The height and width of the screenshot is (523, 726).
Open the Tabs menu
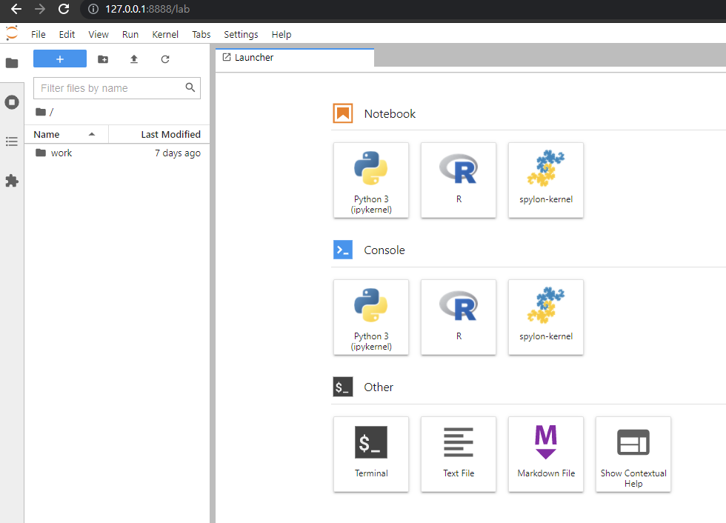201,34
